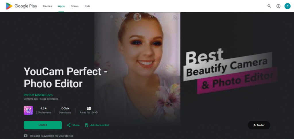Viewport: 294px width, 139px height.
Task: Click the 100M+ downloads count
Action: (65, 109)
